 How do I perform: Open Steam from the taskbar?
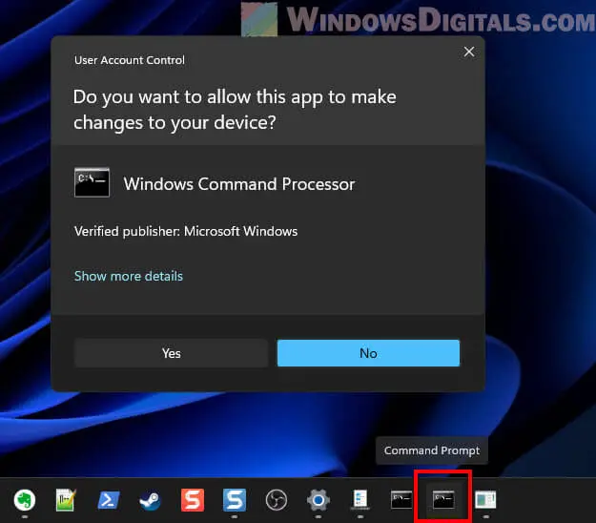point(150,499)
